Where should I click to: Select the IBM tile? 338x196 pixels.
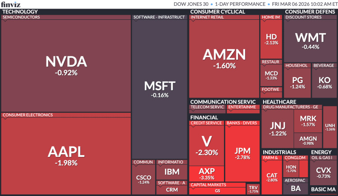tap(172, 172)
